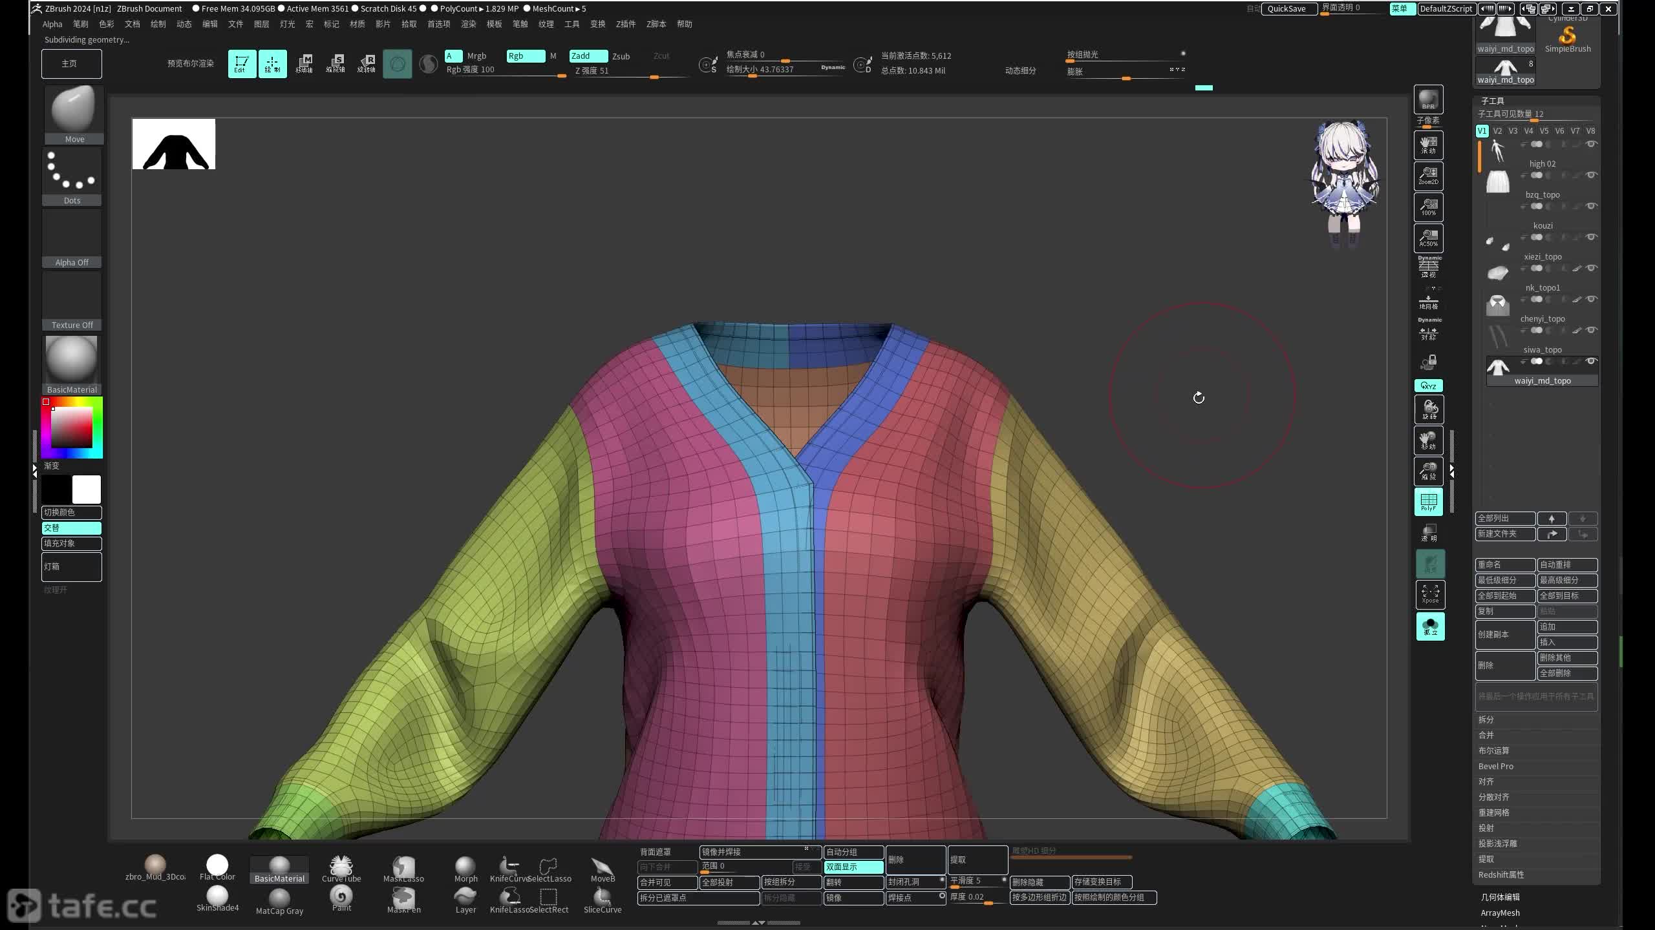
Task: Open the 工具 (Tool) menu
Action: tap(571, 24)
